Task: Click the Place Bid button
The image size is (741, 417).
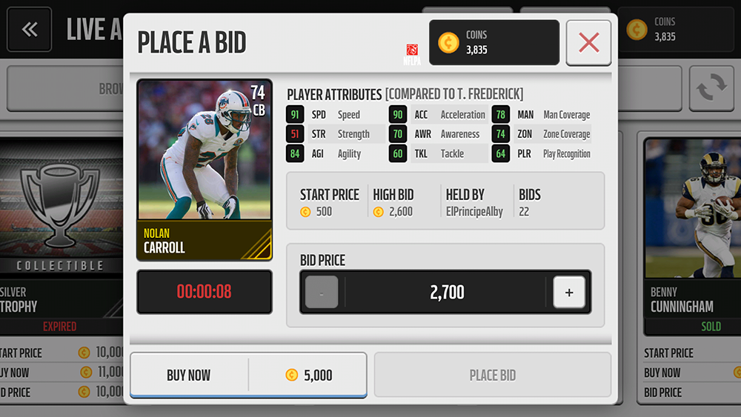Action: [x=493, y=375]
